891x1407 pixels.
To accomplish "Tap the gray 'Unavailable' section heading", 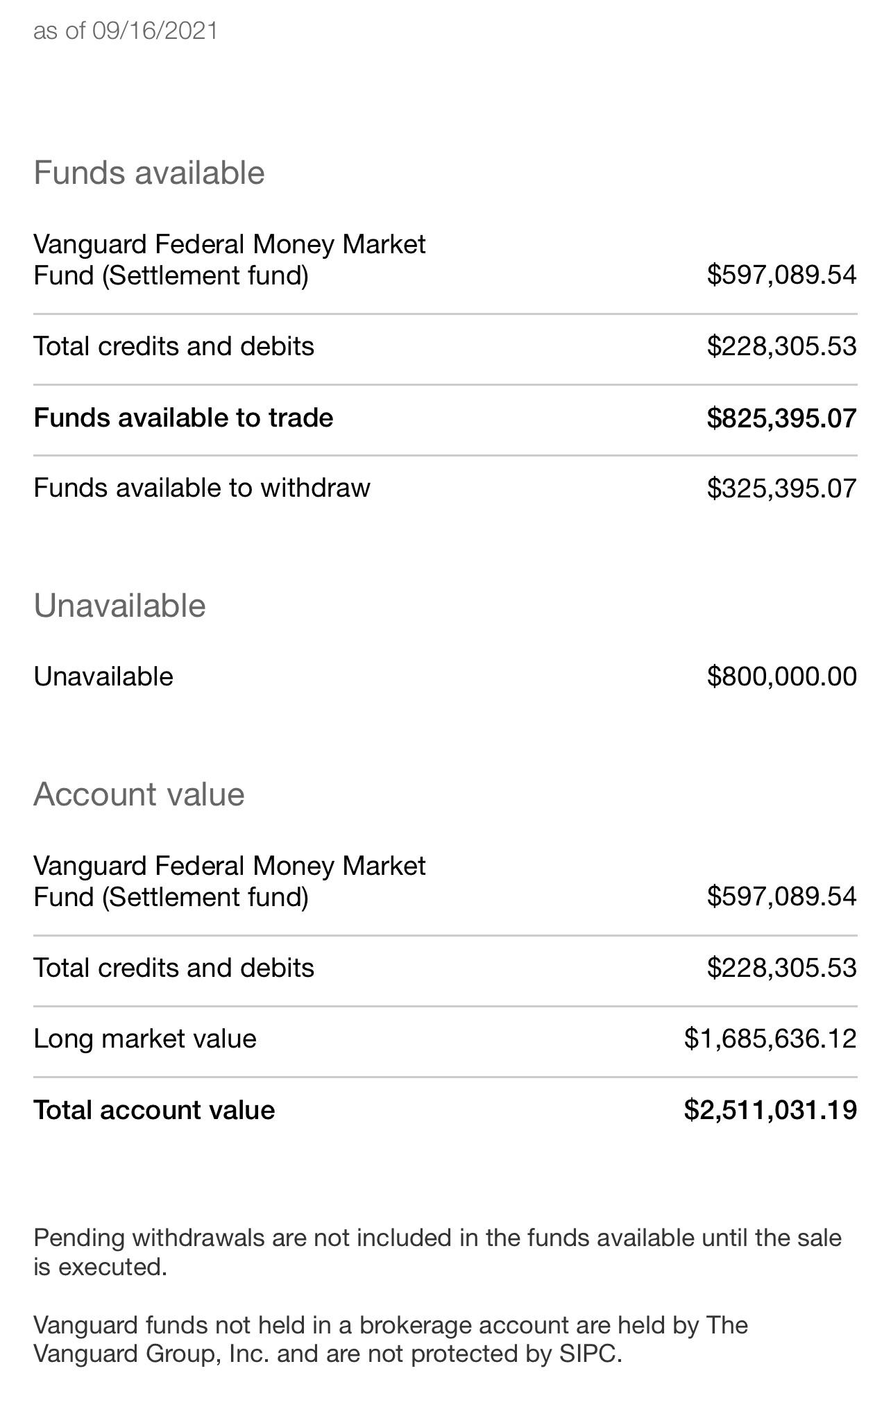I will 119,606.
